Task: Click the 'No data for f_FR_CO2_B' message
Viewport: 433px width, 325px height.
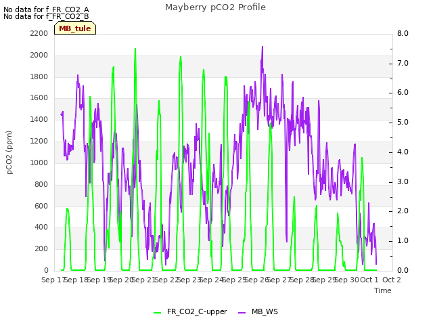Action: click(46, 16)
